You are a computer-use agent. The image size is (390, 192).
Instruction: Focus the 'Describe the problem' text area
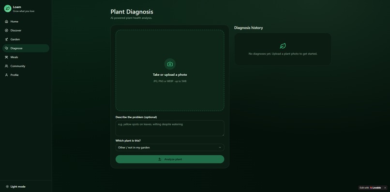tap(170, 128)
